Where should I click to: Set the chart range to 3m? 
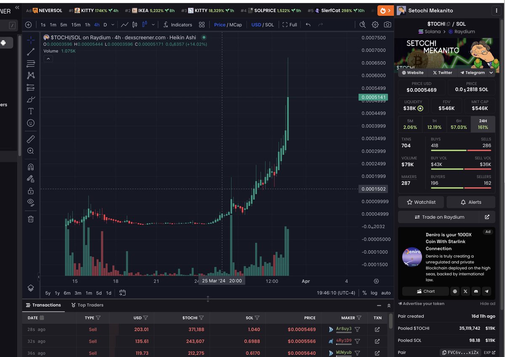[x=78, y=293]
